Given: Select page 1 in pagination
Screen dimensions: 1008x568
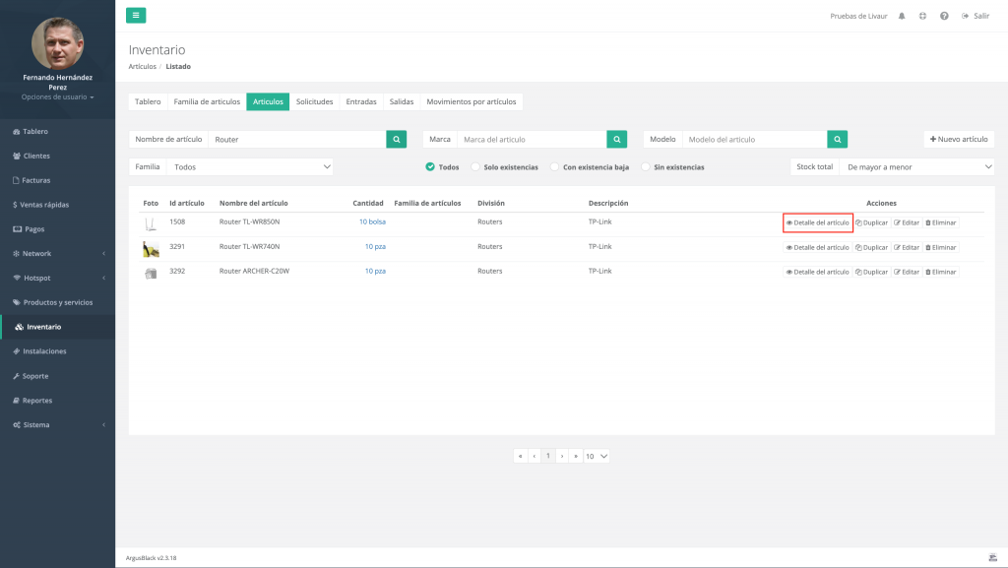Looking at the screenshot, I should pyautogui.click(x=548, y=456).
